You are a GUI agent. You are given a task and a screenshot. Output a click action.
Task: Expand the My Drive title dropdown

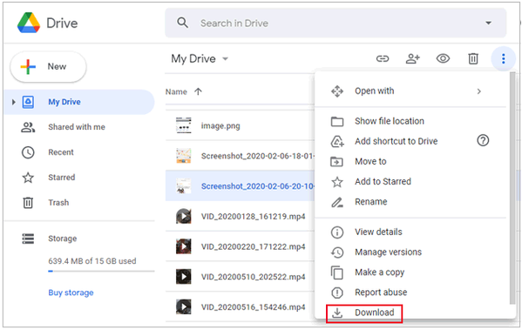pyautogui.click(x=226, y=59)
